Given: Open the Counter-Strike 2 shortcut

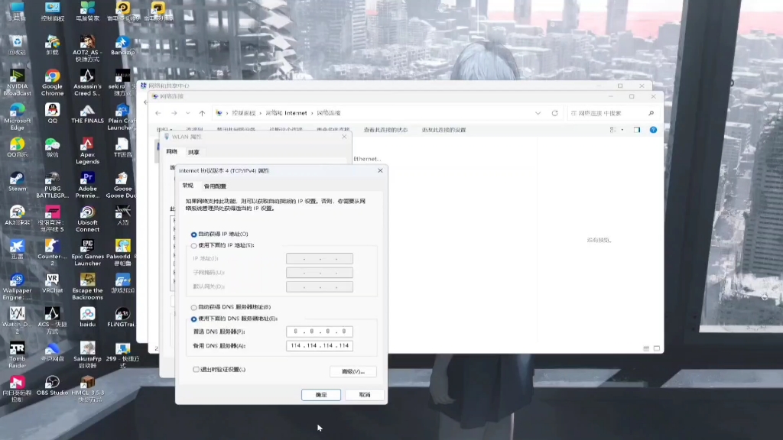Looking at the screenshot, I should tap(52, 253).
